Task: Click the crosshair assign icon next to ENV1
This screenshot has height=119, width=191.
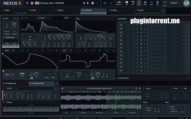Action: point(13,51)
